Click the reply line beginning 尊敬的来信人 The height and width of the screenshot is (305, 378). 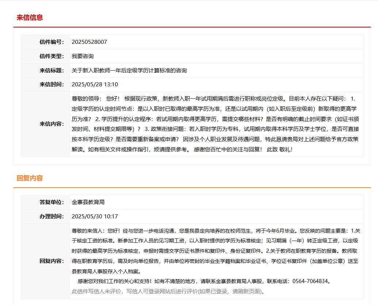(216, 231)
